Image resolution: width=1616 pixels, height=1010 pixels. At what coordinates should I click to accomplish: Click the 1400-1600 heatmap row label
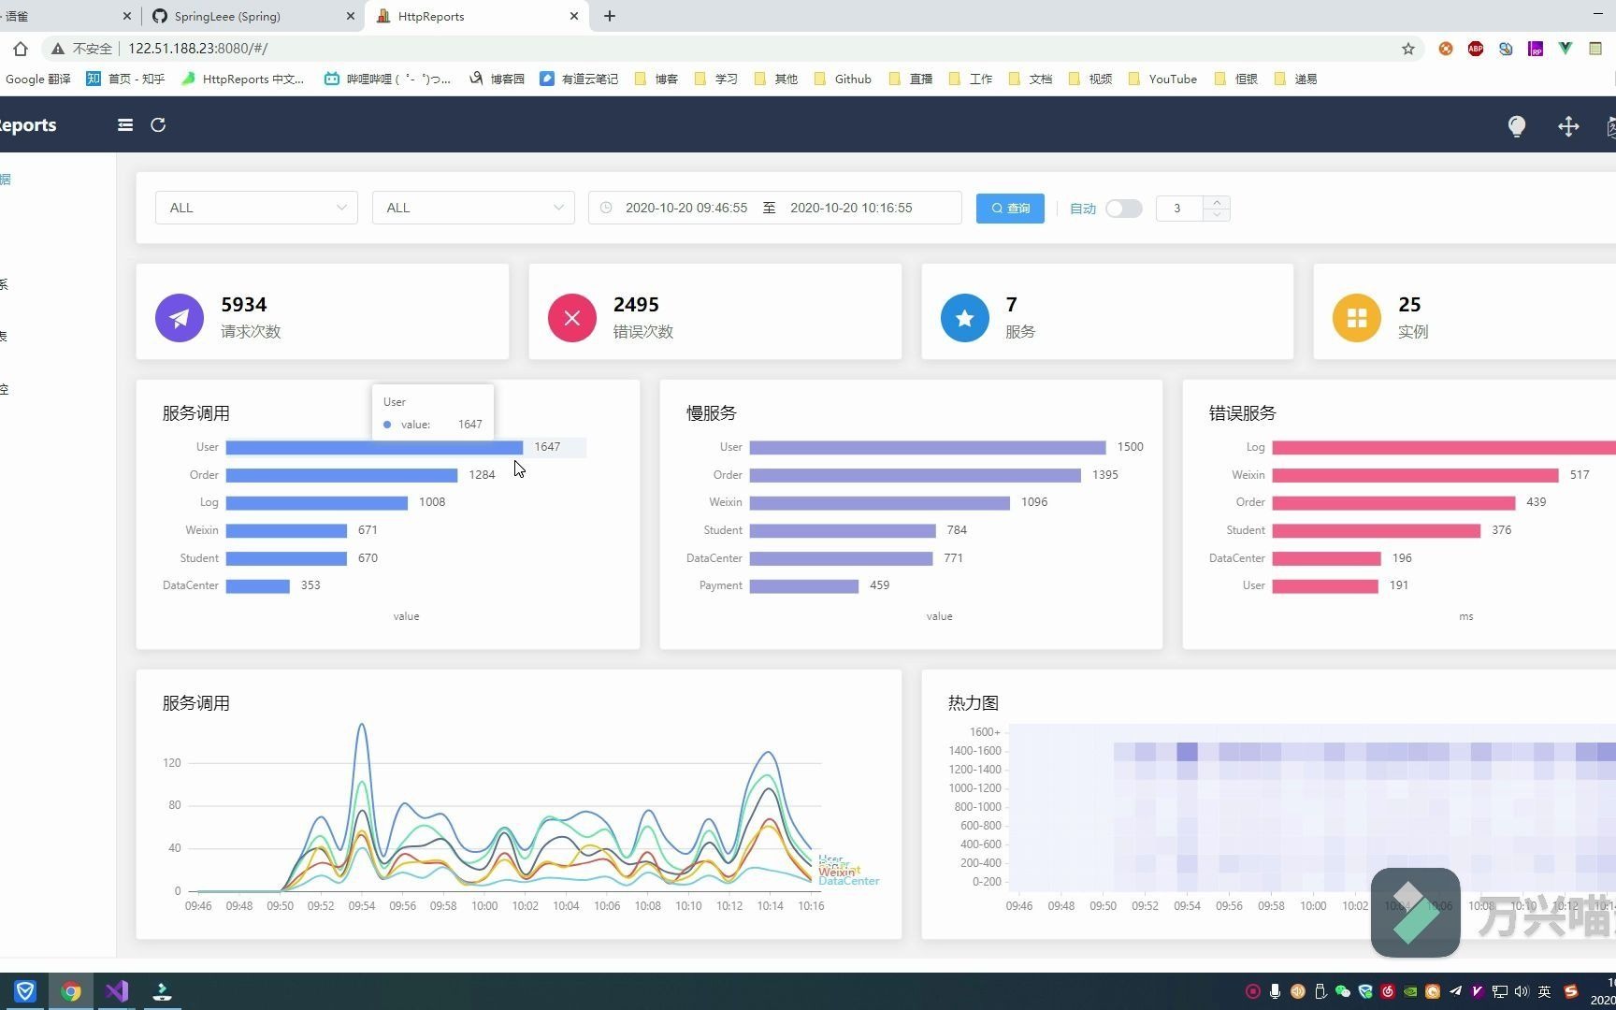(974, 751)
